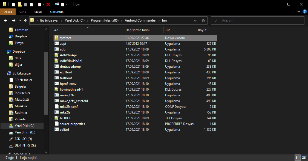Image resolution: width=308 pixels, height=161 pixels.
Task: Switch to details view icon in status bar
Action: coord(298,157)
